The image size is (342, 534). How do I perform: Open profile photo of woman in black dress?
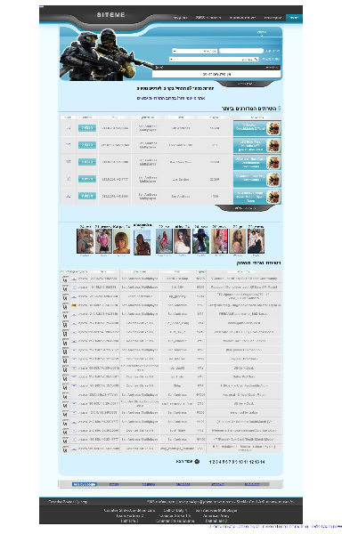pyautogui.click(x=256, y=241)
